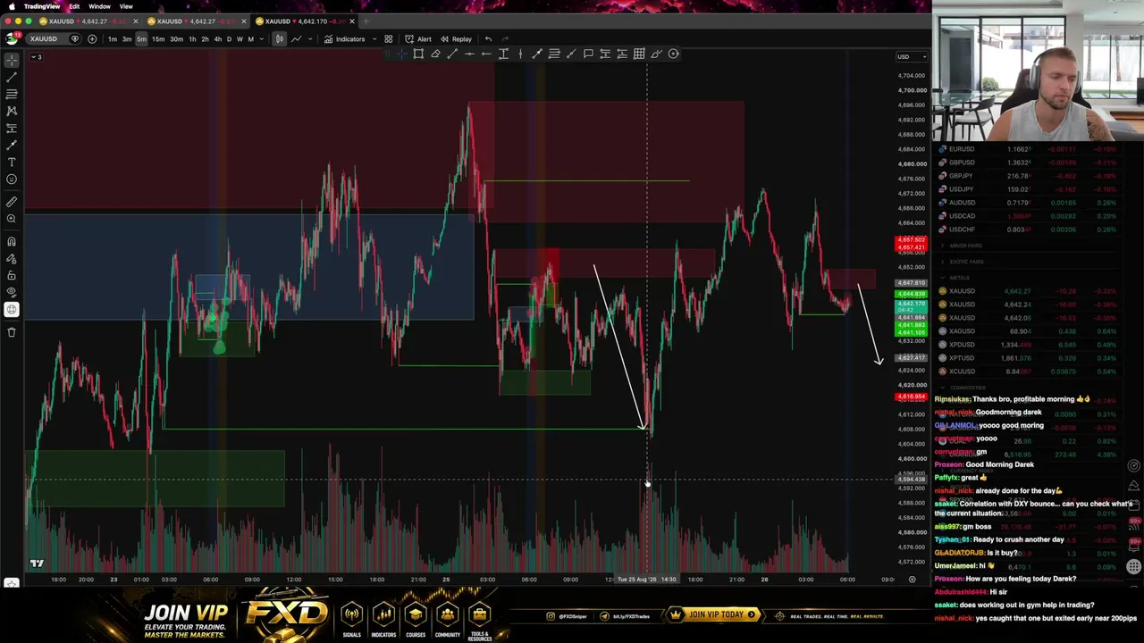This screenshot has height=643, width=1144.
Task: Click the JOIN VIP TODAY banner button
Action: coord(715,614)
